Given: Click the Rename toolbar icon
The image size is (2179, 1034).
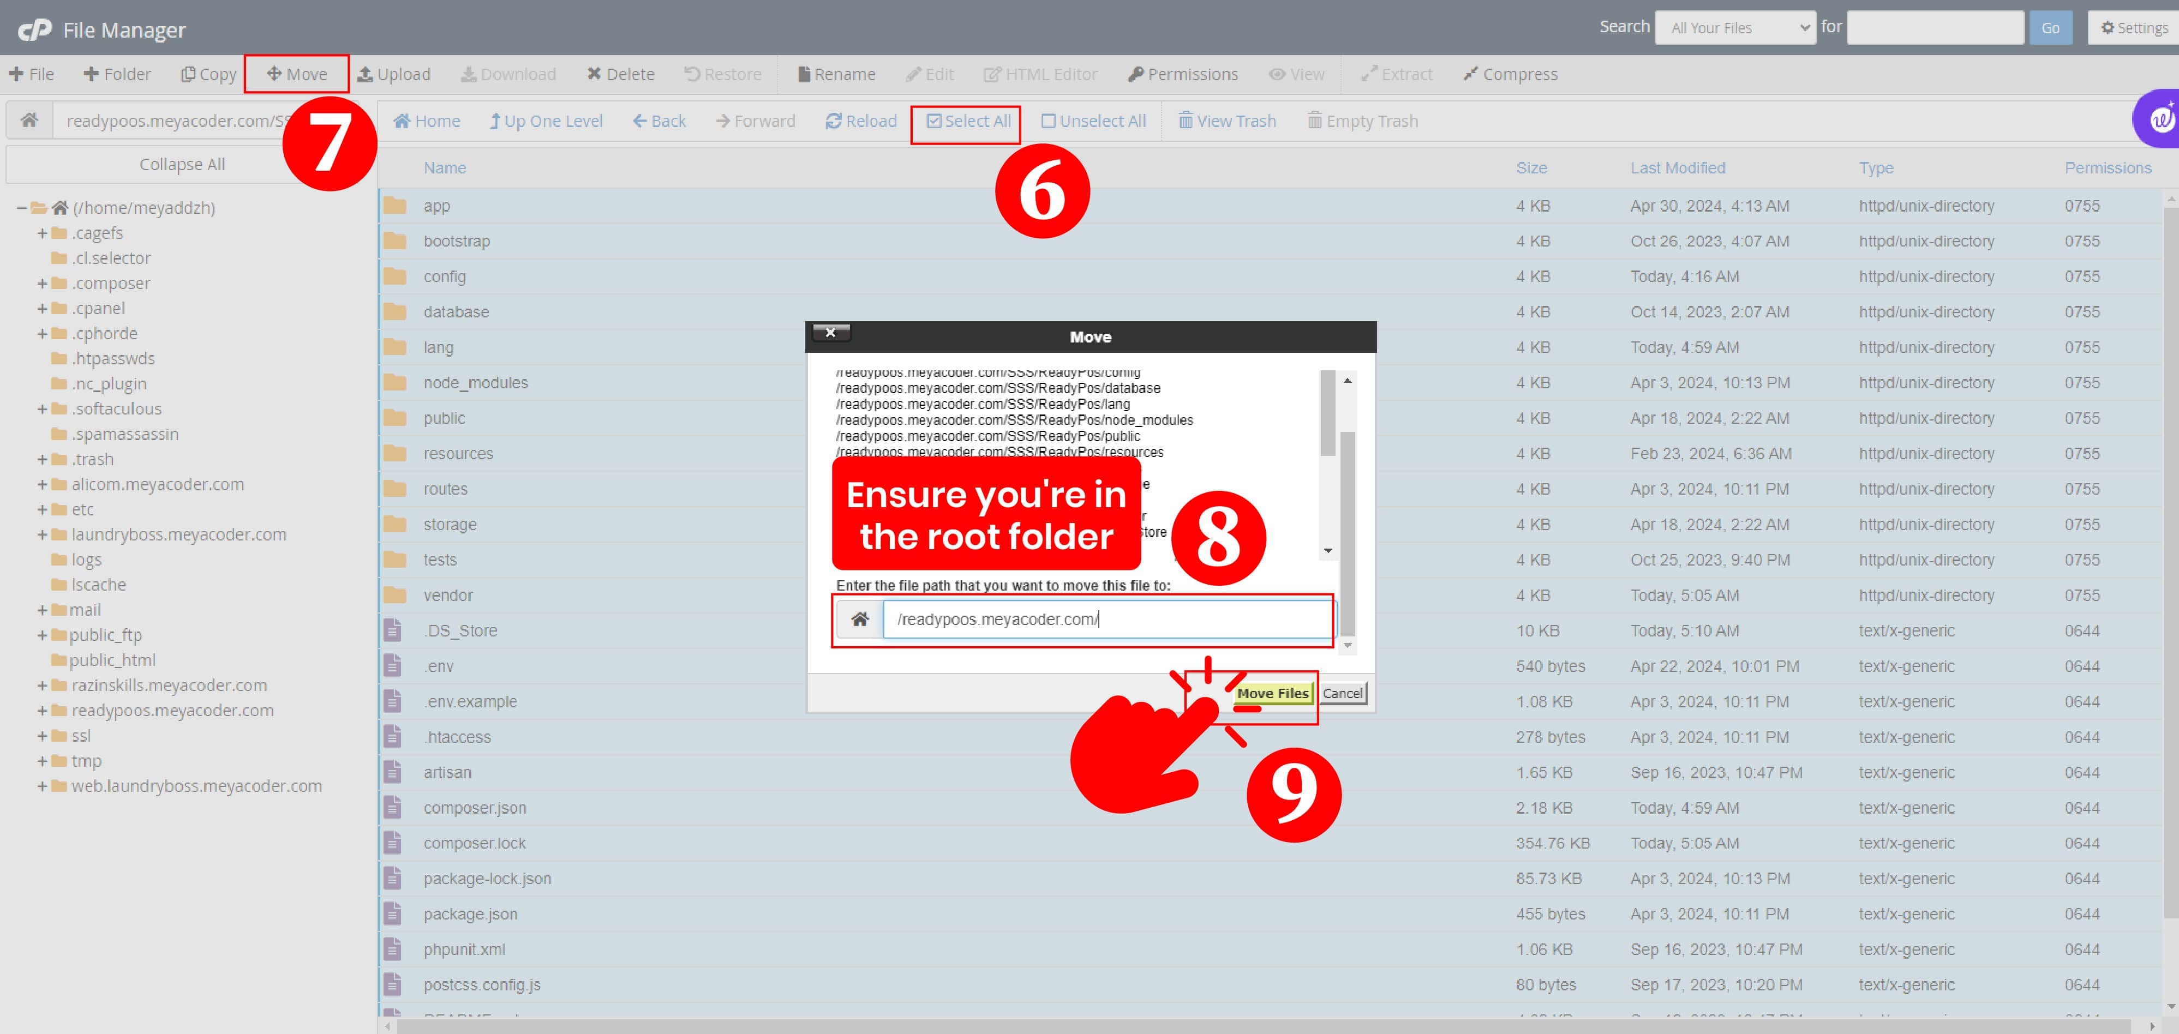Looking at the screenshot, I should point(804,74).
